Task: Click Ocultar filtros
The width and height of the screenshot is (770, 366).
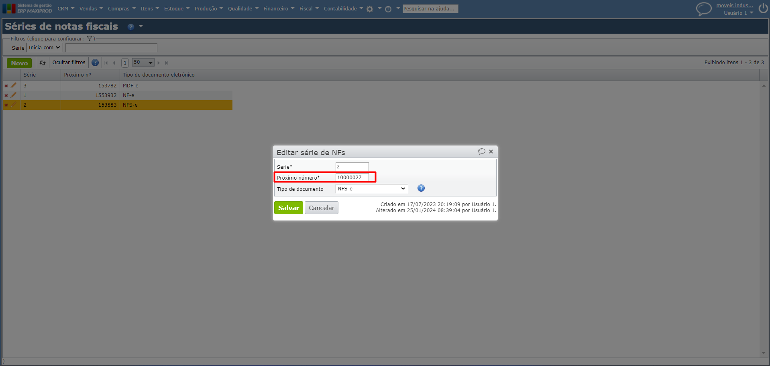Action: point(69,63)
